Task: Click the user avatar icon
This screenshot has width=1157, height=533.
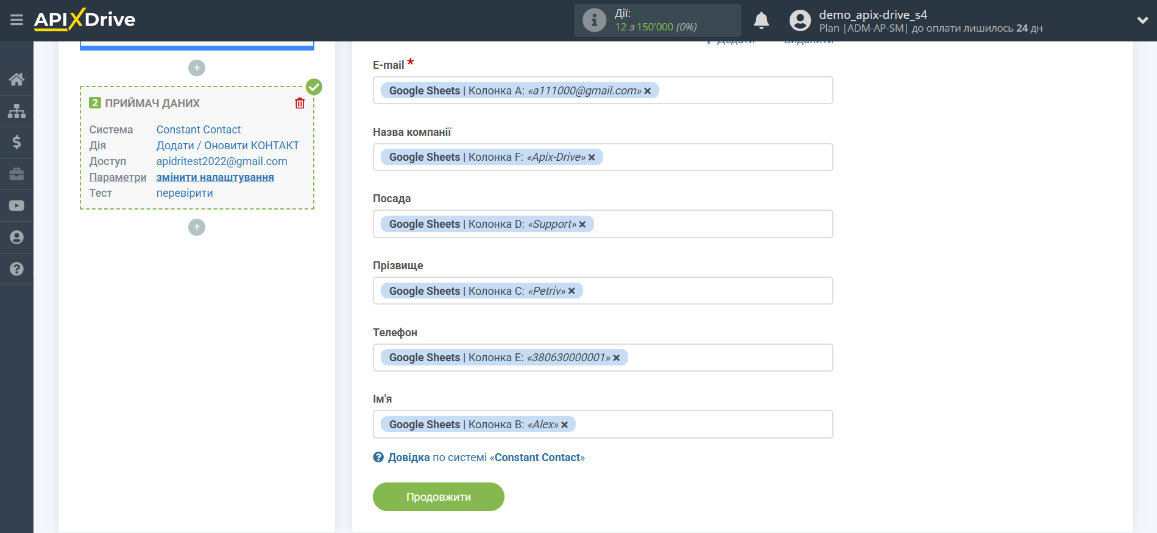Action: tap(800, 21)
